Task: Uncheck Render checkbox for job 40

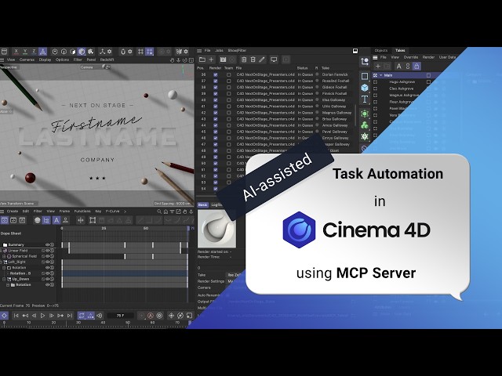Action: click(x=215, y=99)
